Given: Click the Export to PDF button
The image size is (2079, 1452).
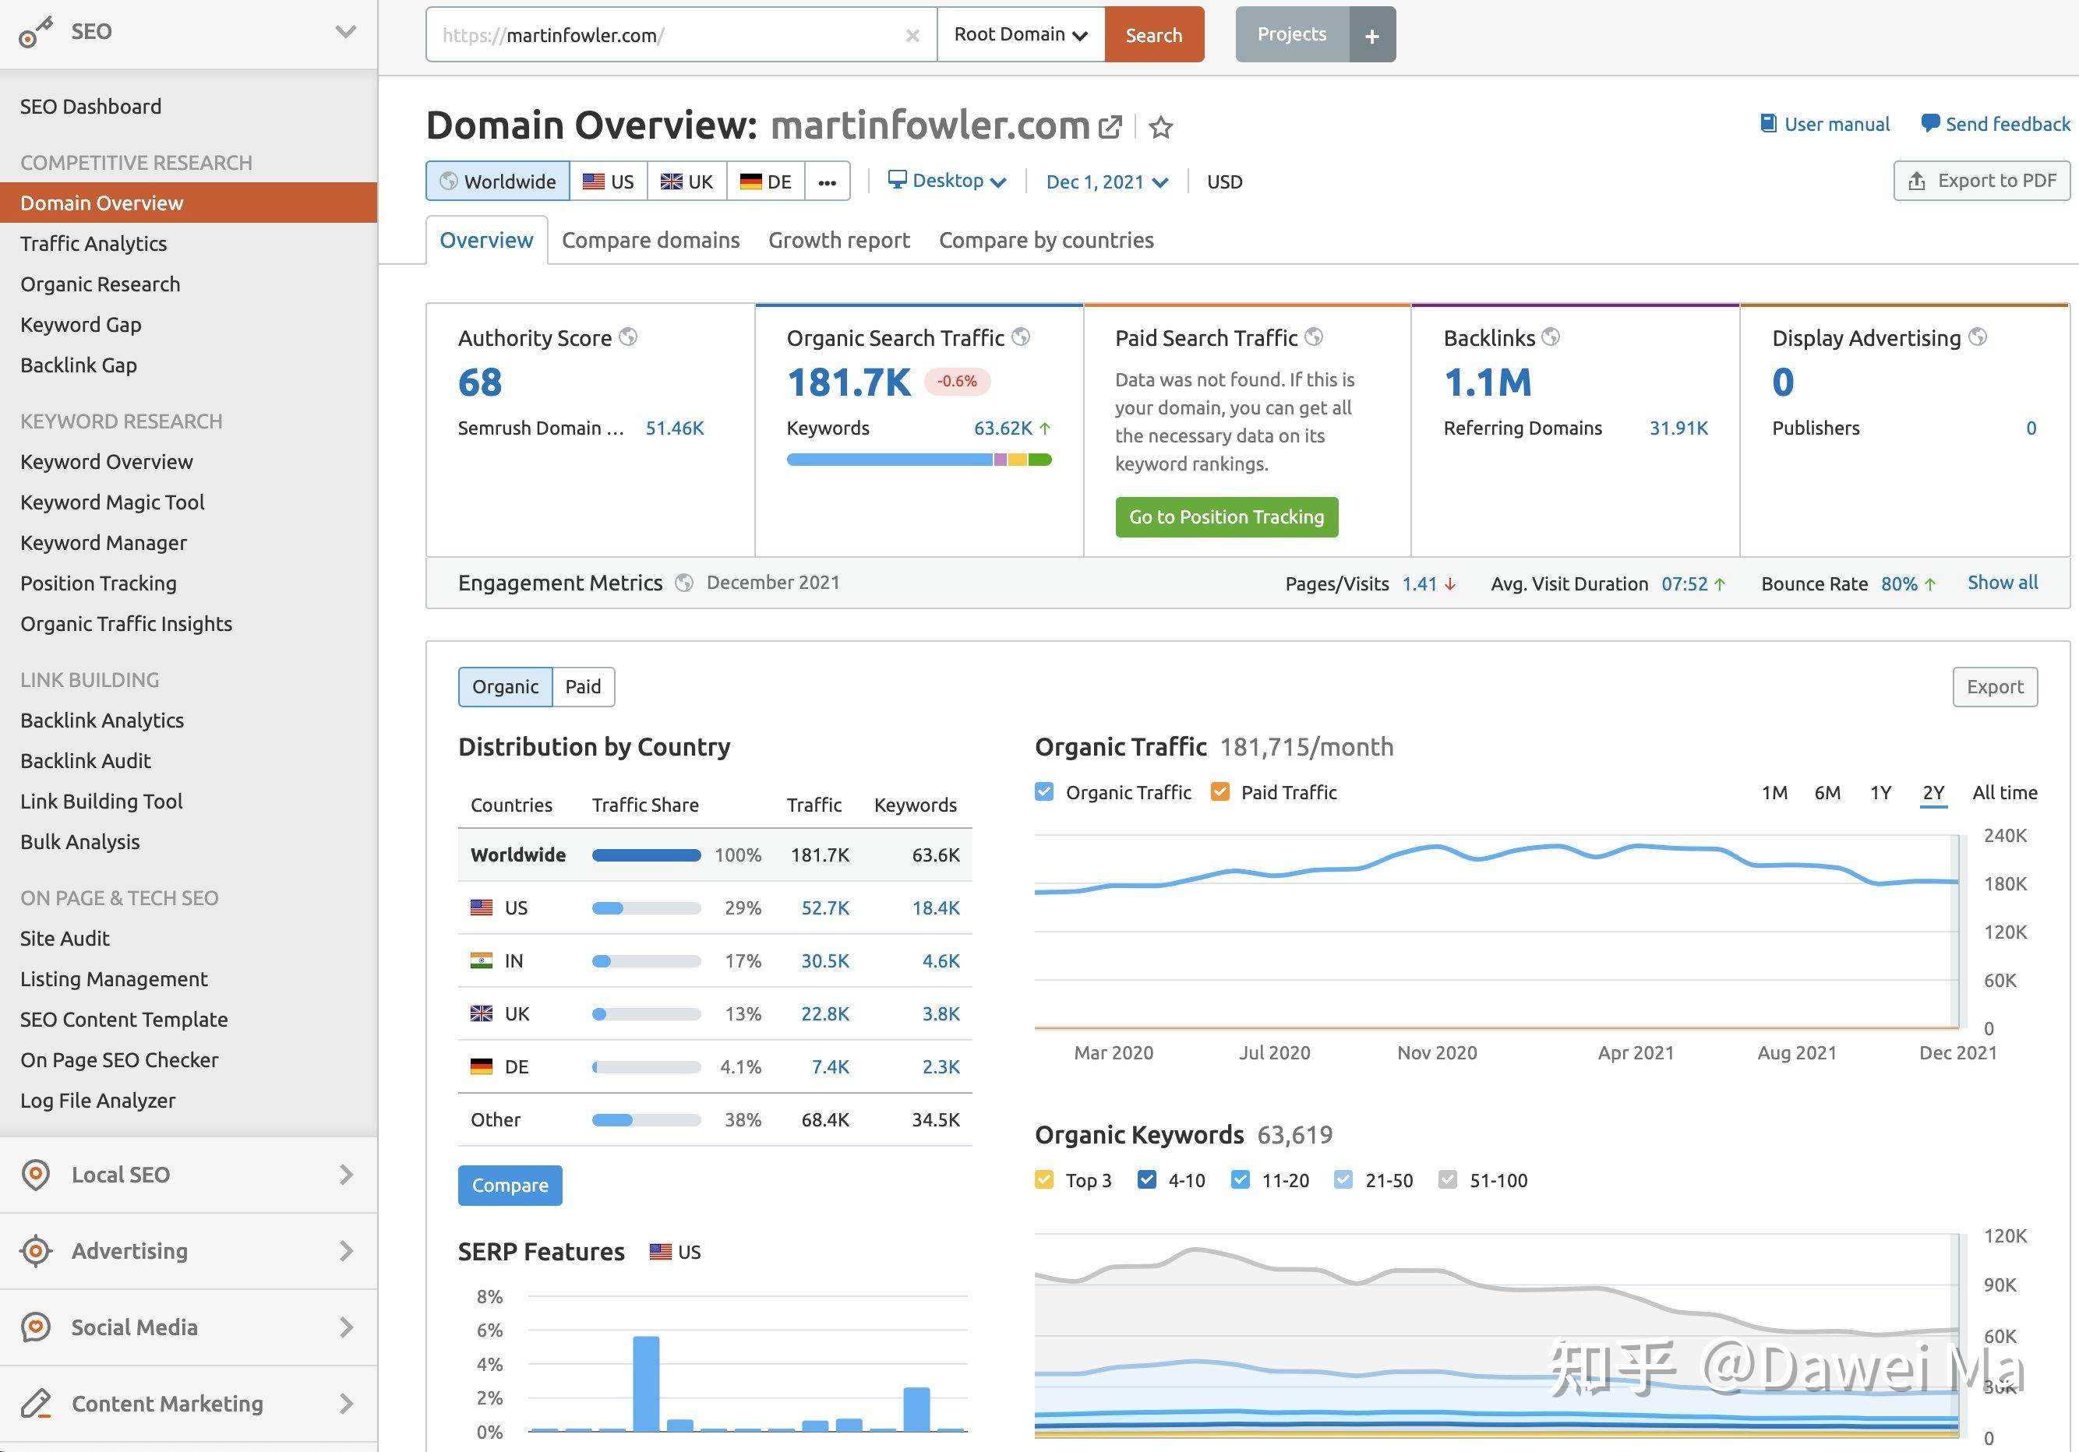Looking at the screenshot, I should (1982, 181).
